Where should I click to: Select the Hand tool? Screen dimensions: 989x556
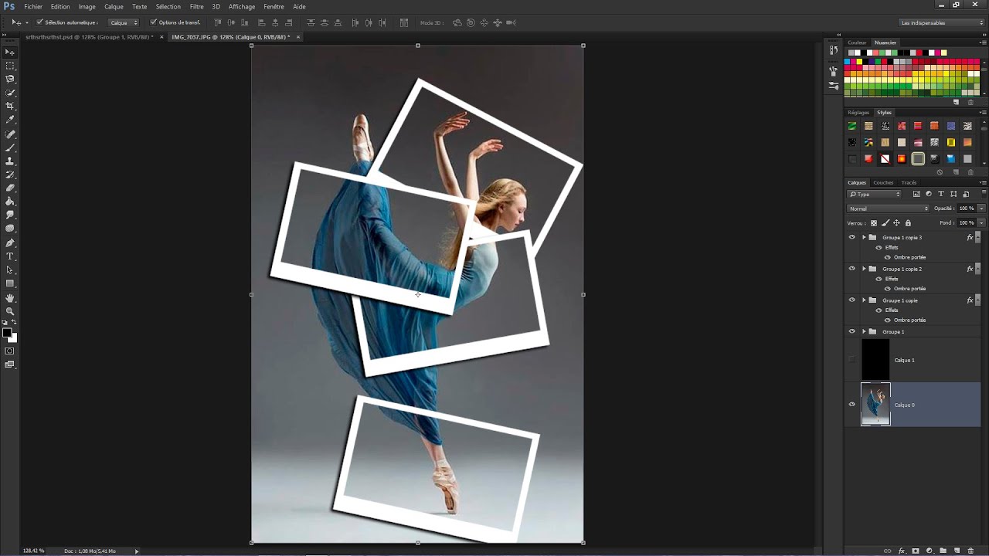[10, 297]
